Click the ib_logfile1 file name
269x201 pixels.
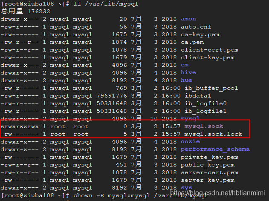(x=205, y=111)
